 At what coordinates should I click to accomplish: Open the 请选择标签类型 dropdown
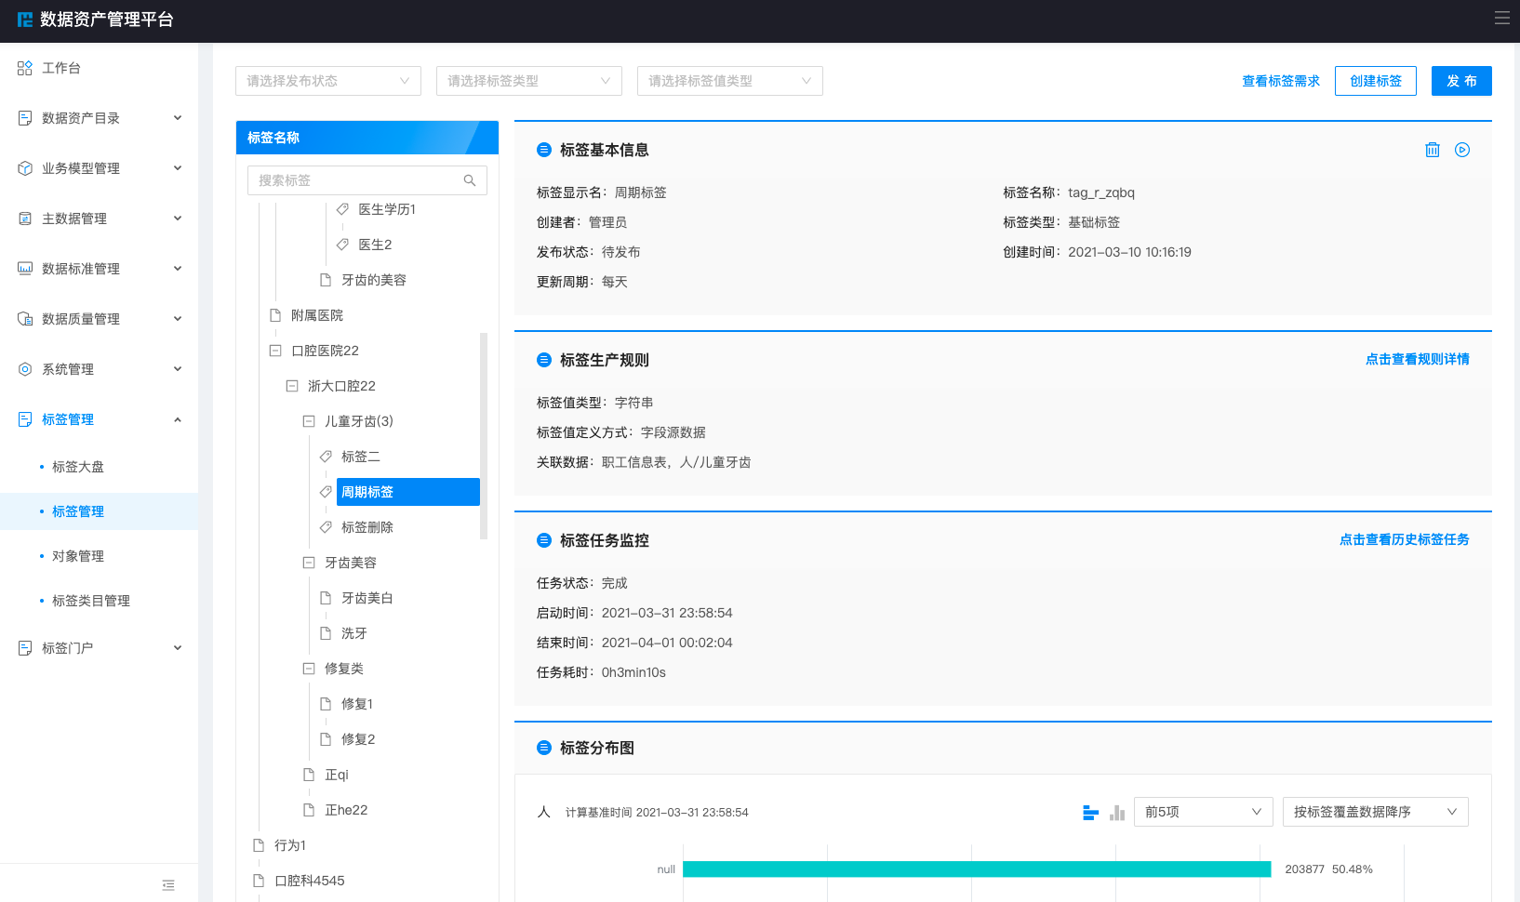point(529,81)
